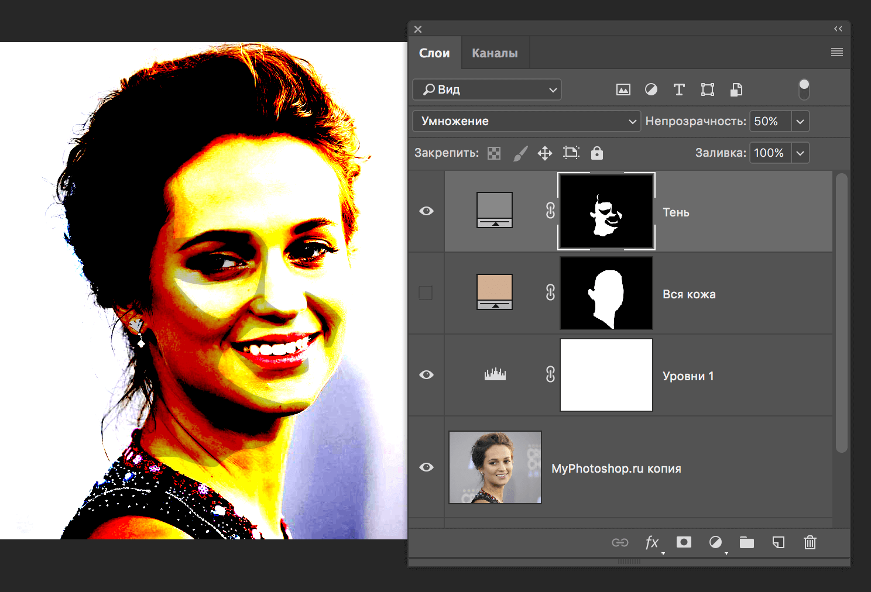The image size is (871, 592).
Task: Hide the Тень layer
Action: coord(426,211)
